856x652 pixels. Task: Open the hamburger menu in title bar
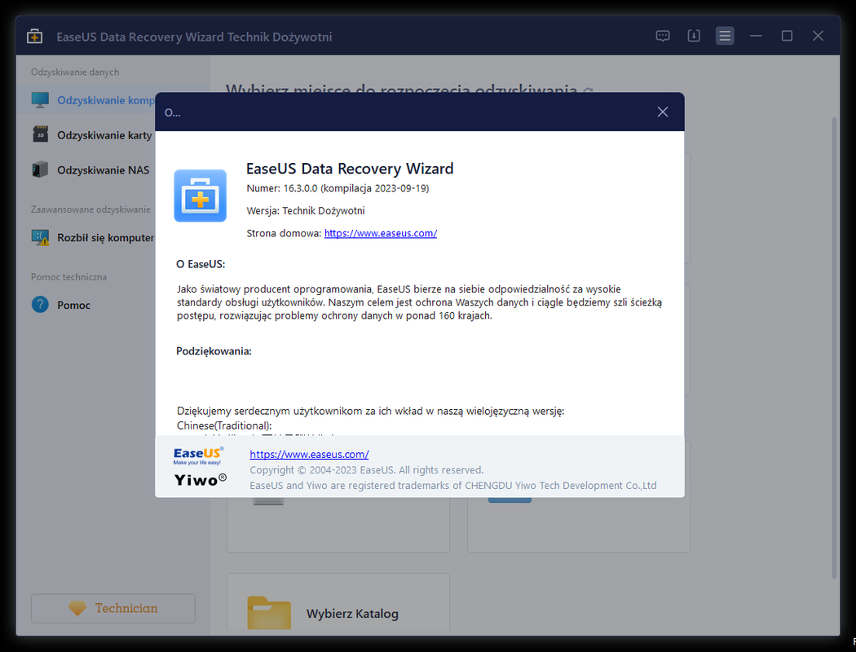725,36
